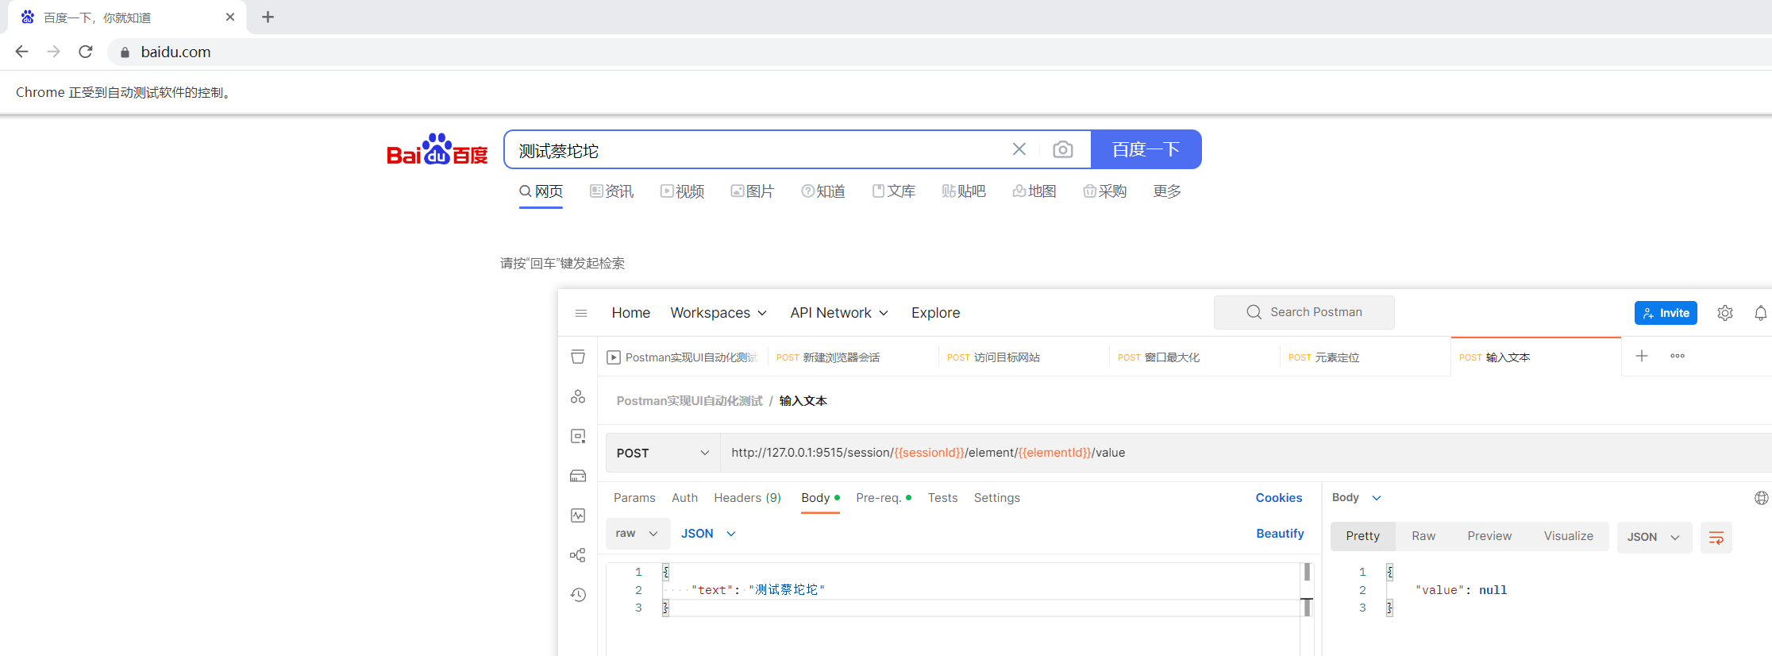Open the Auth request tab
1772x656 pixels.
(x=684, y=498)
